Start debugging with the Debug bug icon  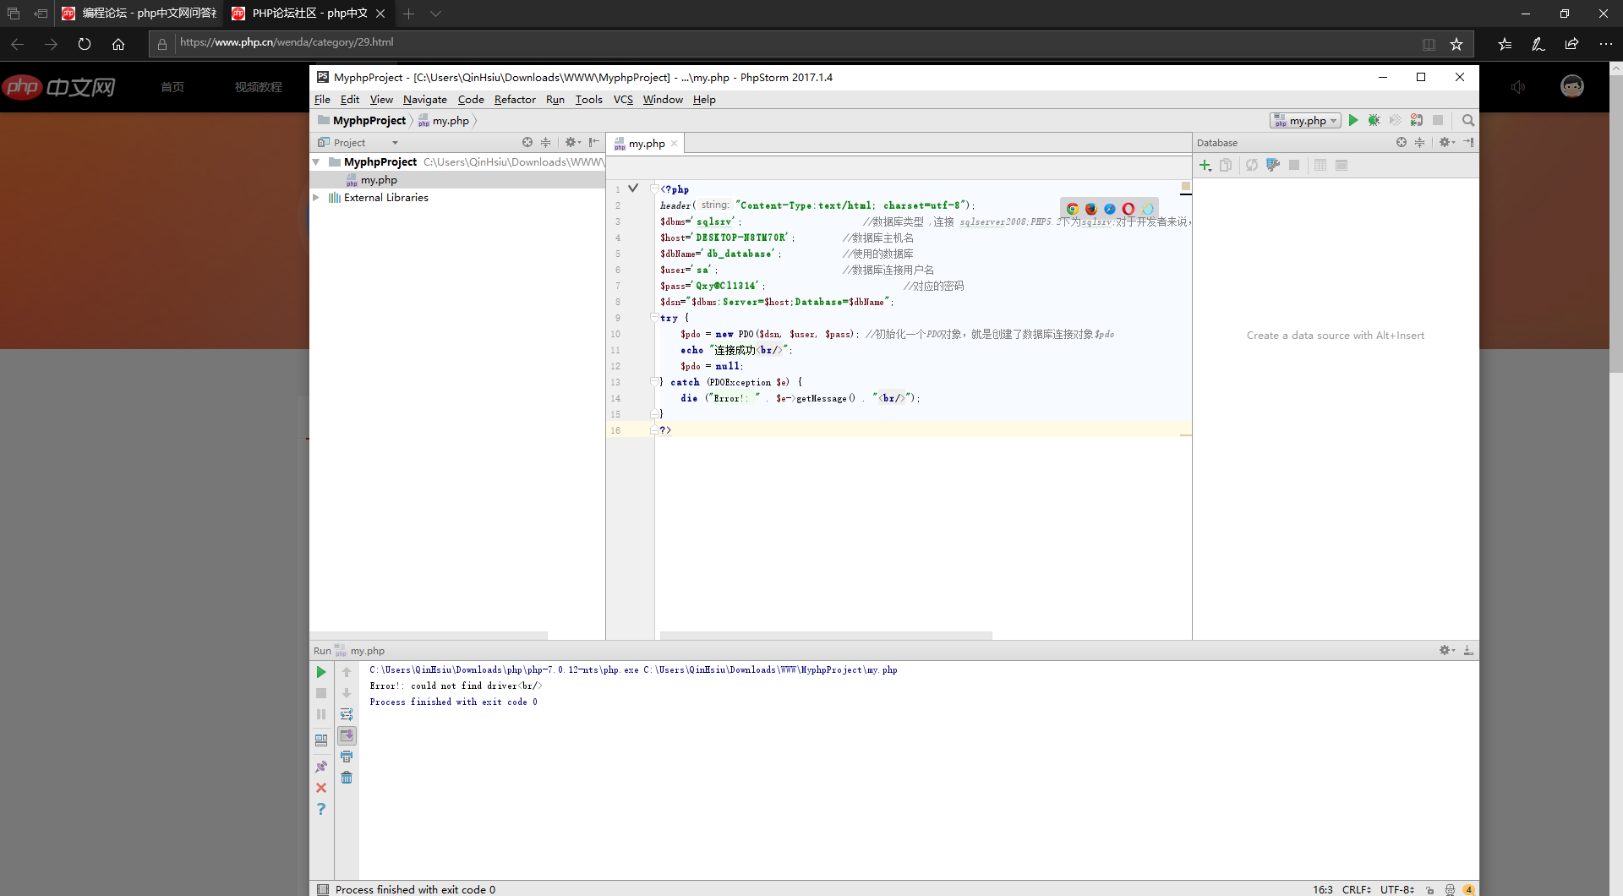pos(1373,120)
